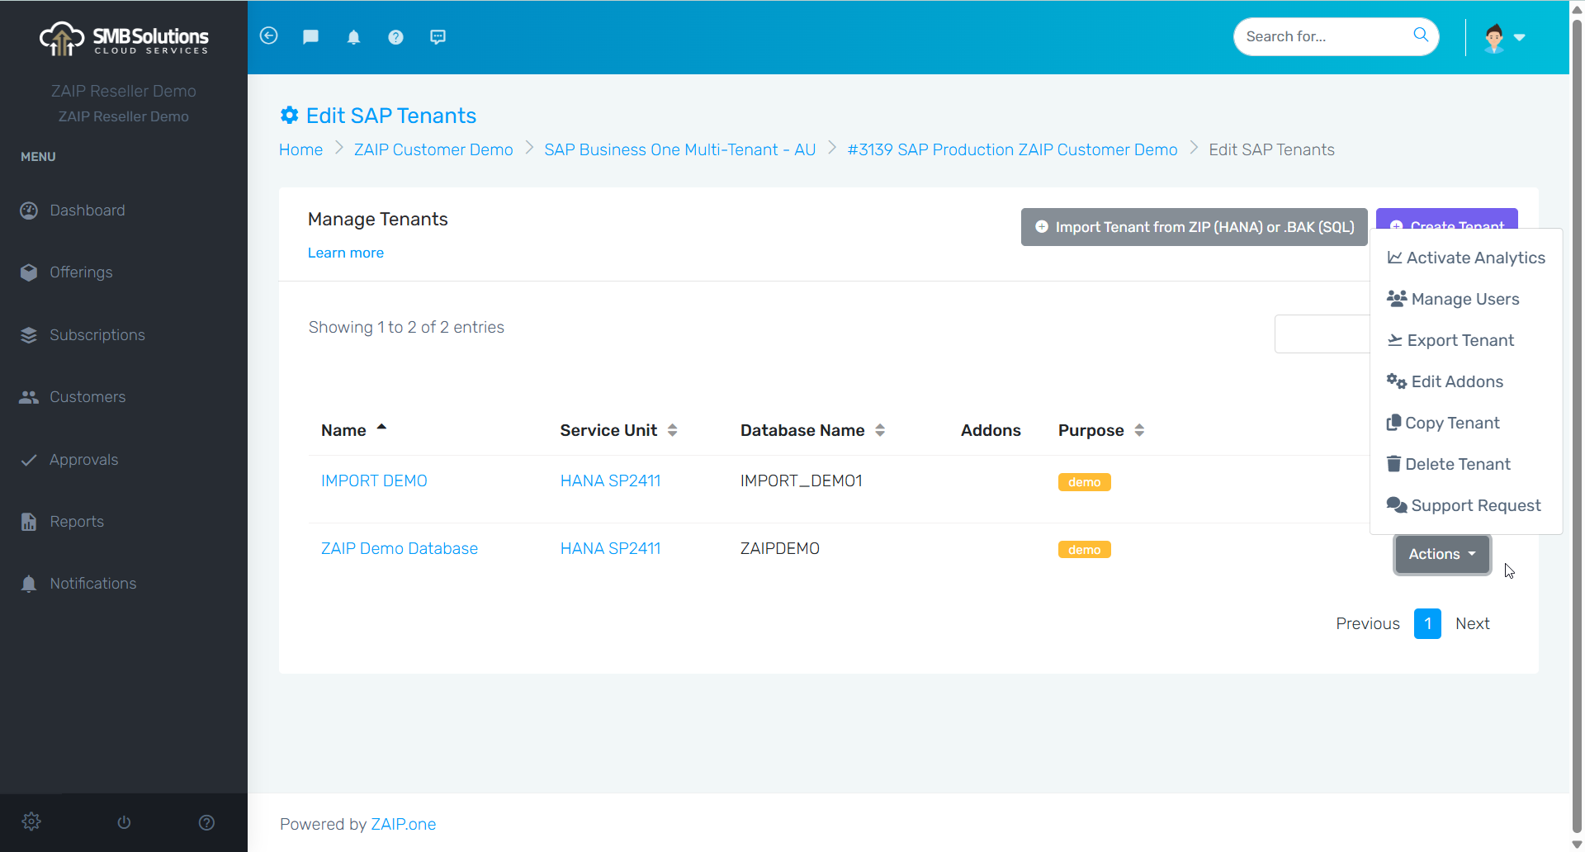Expand the user avatar dropdown

1504,38
